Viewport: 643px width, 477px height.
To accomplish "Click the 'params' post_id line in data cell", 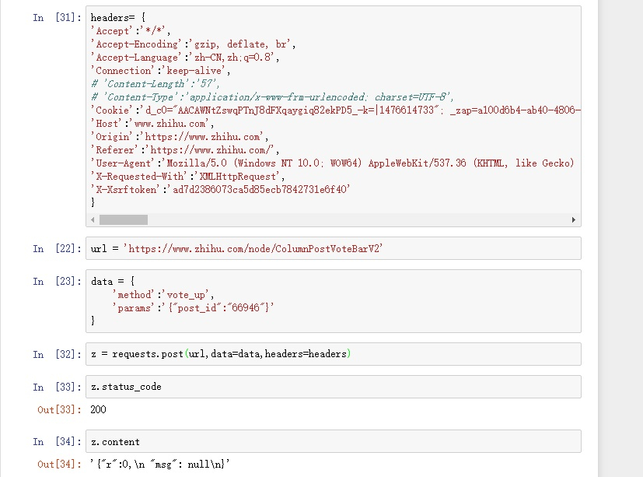I will point(193,307).
